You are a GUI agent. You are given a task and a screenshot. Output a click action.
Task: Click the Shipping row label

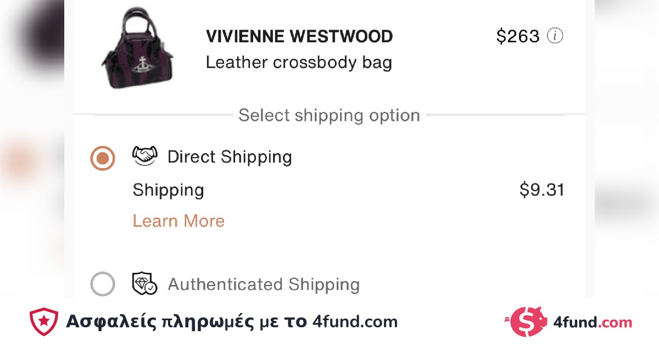coord(168,190)
